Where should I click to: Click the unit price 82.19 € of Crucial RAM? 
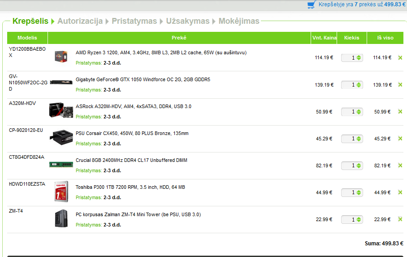pyautogui.click(x=324, y=166)
